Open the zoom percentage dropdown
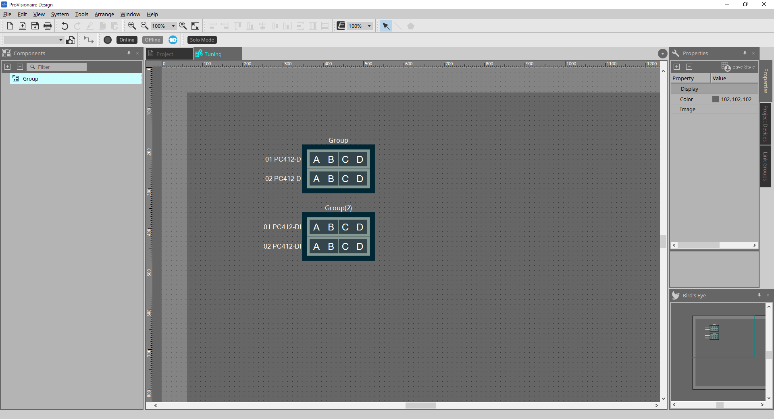The height and width of the screenshot is (419, 774). coord(173,26)
